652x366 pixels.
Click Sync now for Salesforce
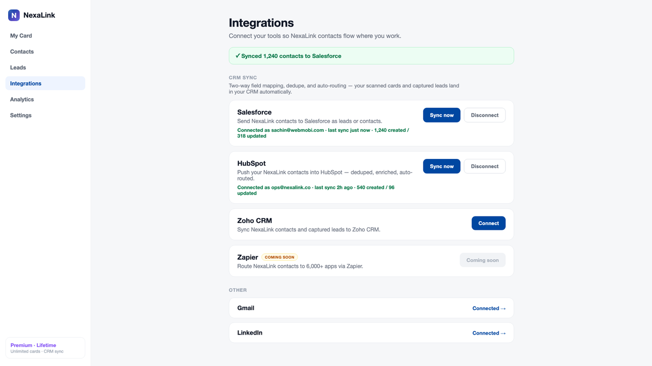coord(442,115)
